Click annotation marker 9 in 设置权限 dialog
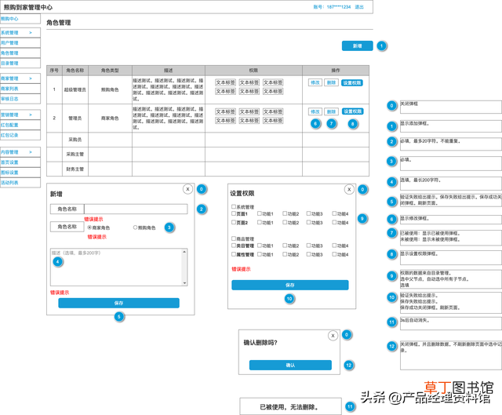This screenshot has width=502, height=415. pos(362,218)
